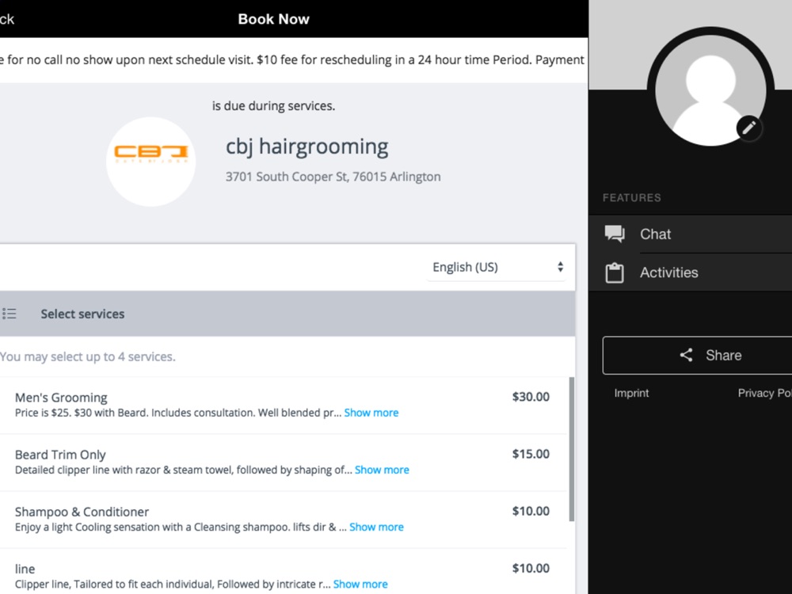Click the cbj hairgrooming business name

[x=307, y=147]
